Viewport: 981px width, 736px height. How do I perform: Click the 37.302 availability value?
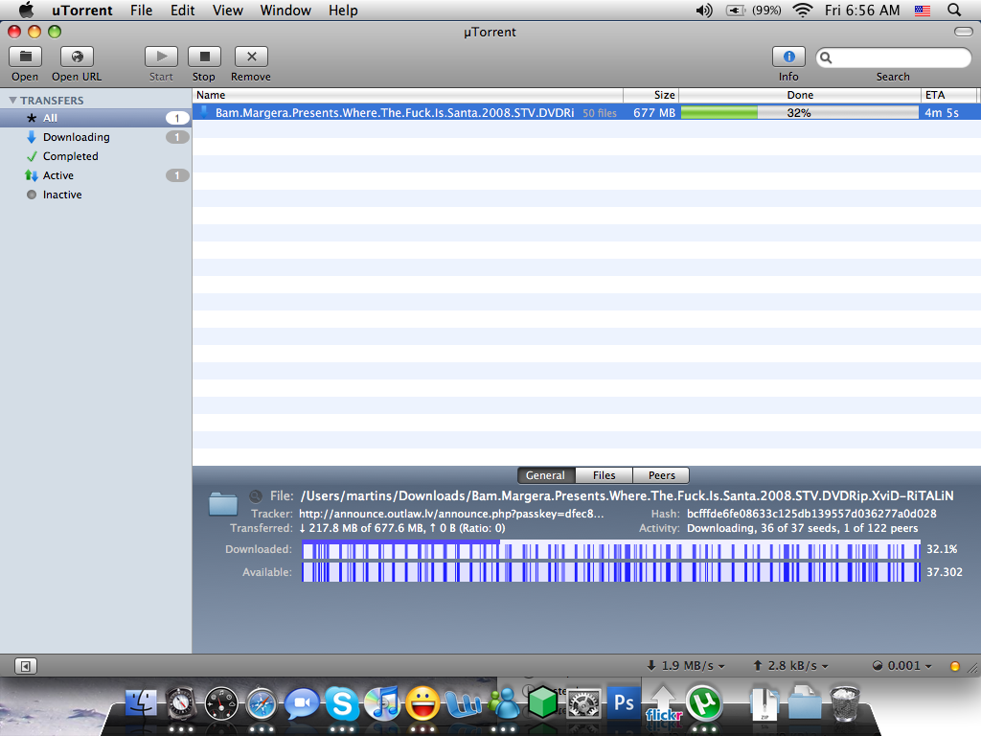click(944, 572)
